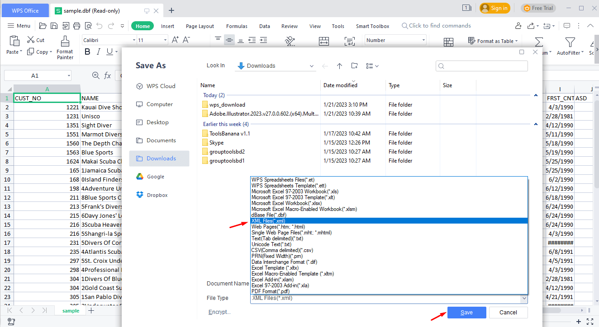599x327 pixels.
Task: Toggle italic formatting
Action: click(x=99, y=51)
